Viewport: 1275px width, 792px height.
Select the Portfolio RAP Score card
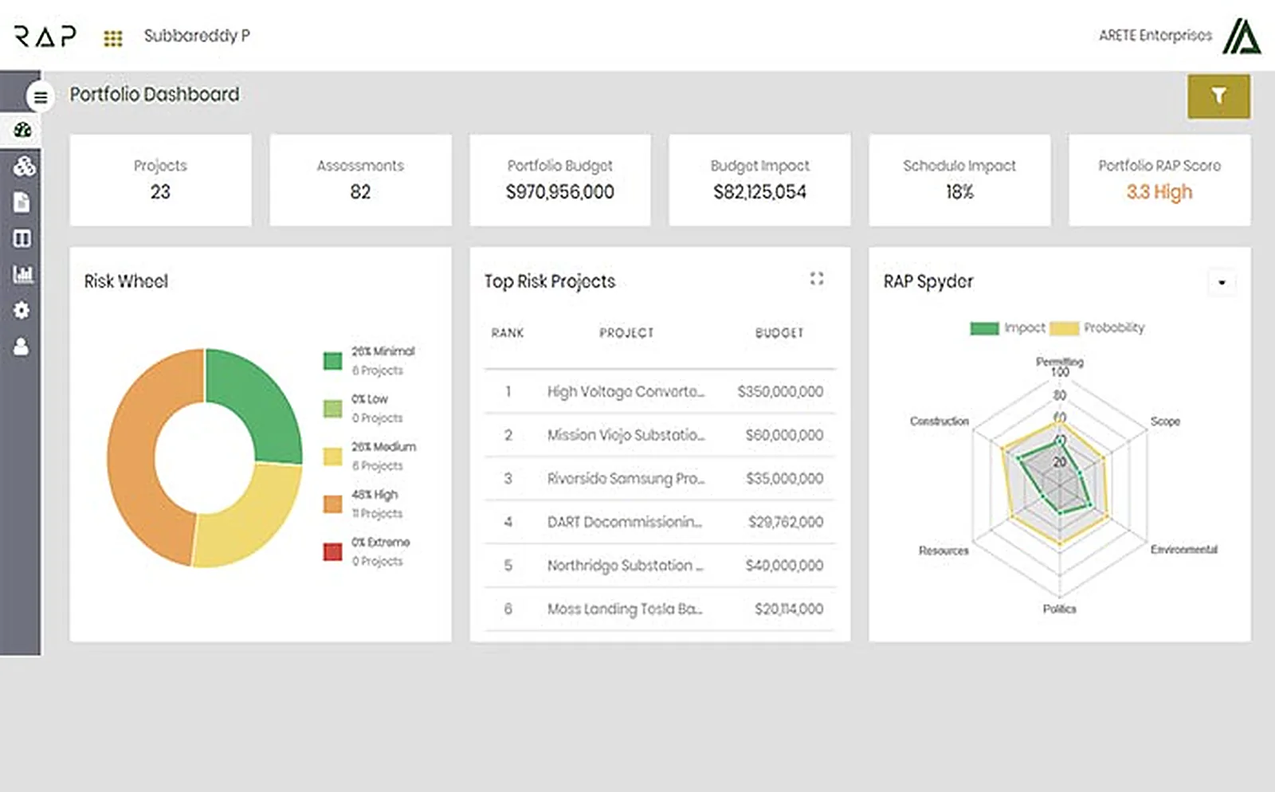point(1159,180)
